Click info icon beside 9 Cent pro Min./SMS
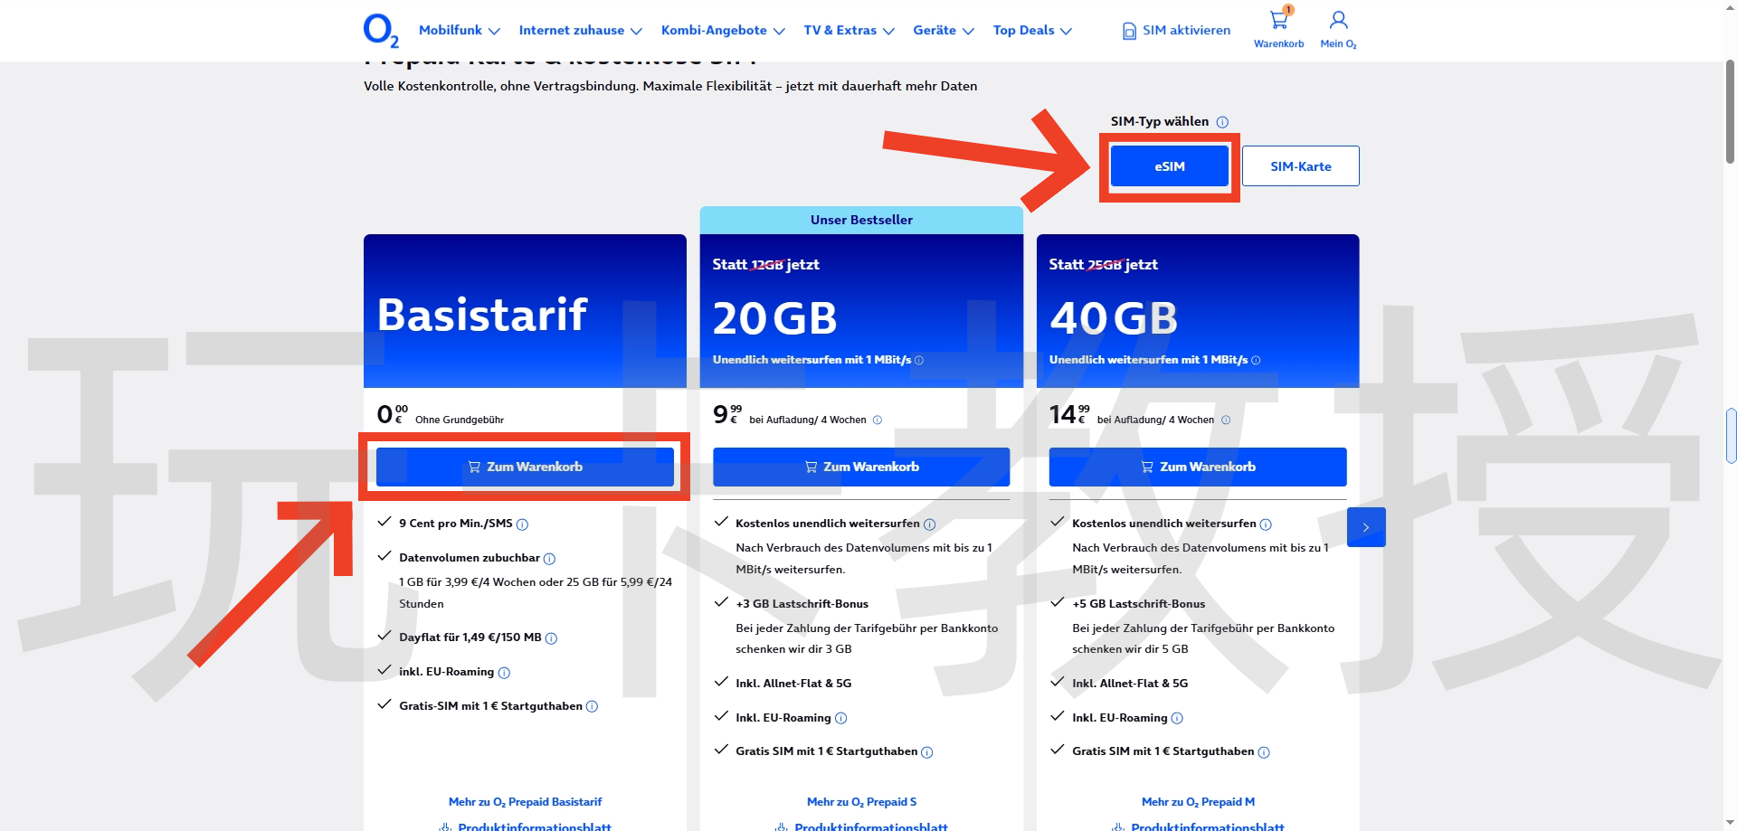Screen dimensions: 1737x831 click(x=522, y=524)
